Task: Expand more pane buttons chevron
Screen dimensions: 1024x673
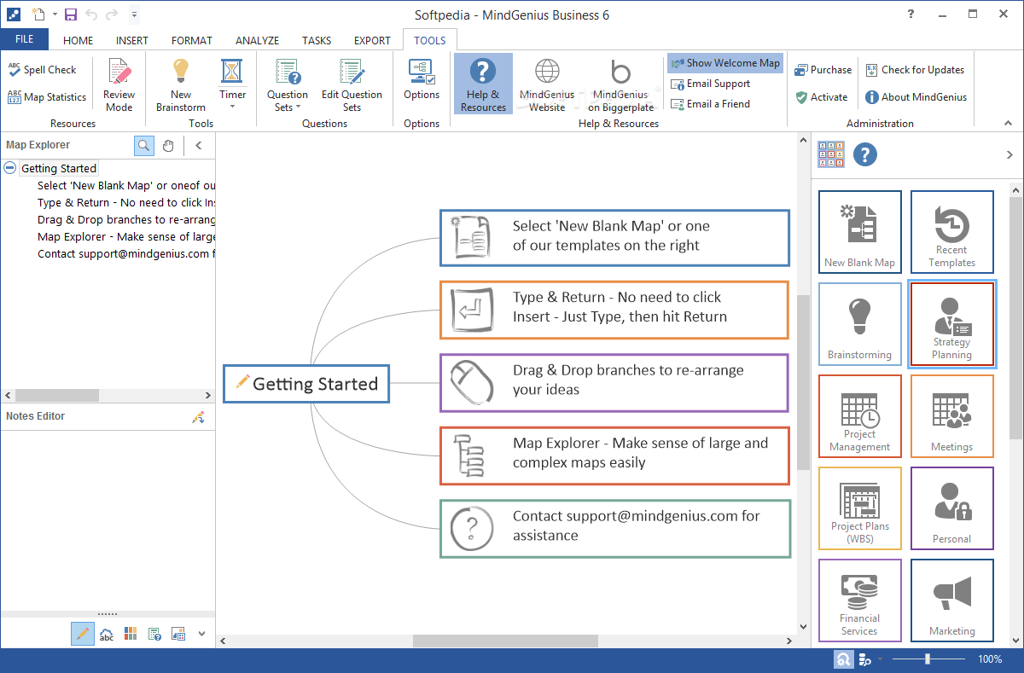Action: click(201, 634)
